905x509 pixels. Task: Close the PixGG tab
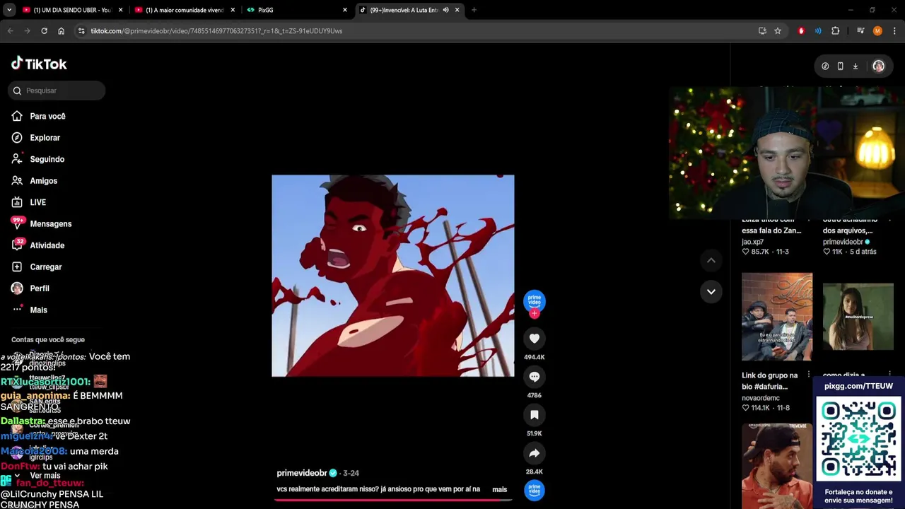(x=345, y=10)
